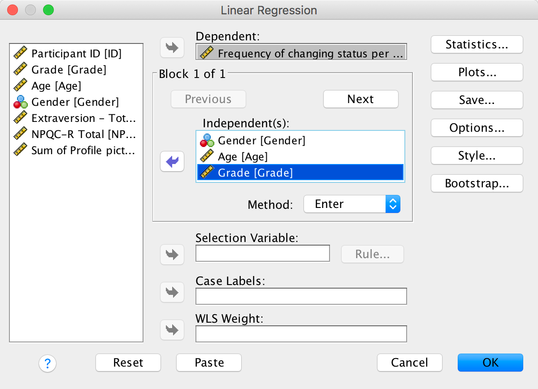Select Gender [Gender] in the source variable list
538x389 pixels.
coord(75,102)
